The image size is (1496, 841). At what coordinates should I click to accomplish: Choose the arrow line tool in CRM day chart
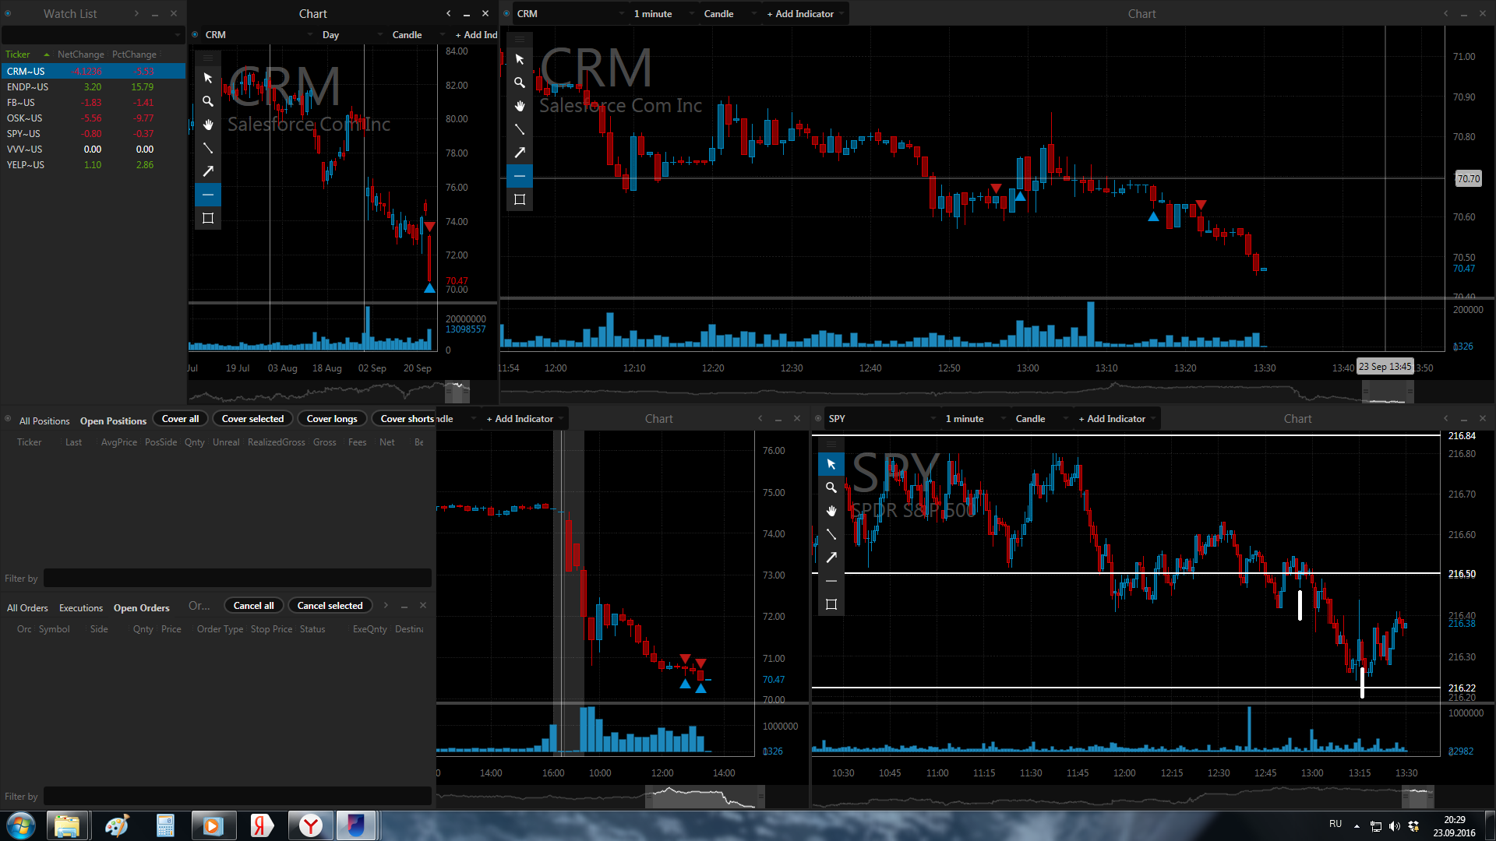click(208, 171)
